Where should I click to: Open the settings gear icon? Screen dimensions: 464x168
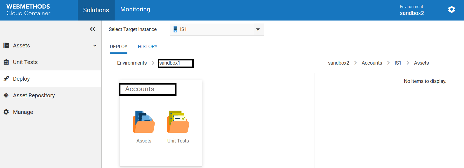pos(452,9)
